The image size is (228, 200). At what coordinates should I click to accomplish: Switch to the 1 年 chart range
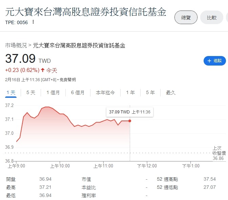[x=130, y=93]
